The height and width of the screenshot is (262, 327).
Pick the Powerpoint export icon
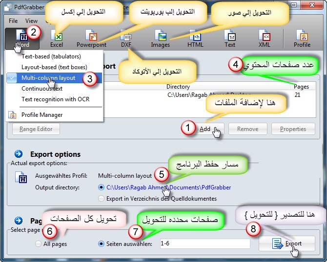point(91,38)
